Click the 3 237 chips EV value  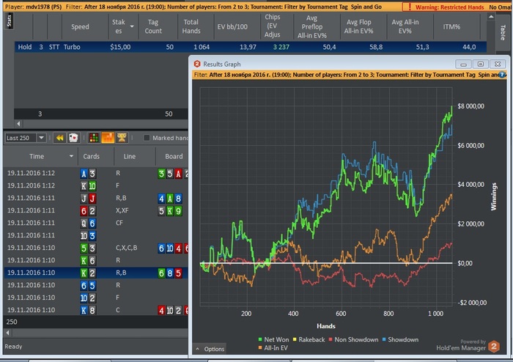click(x=281, y=47)
